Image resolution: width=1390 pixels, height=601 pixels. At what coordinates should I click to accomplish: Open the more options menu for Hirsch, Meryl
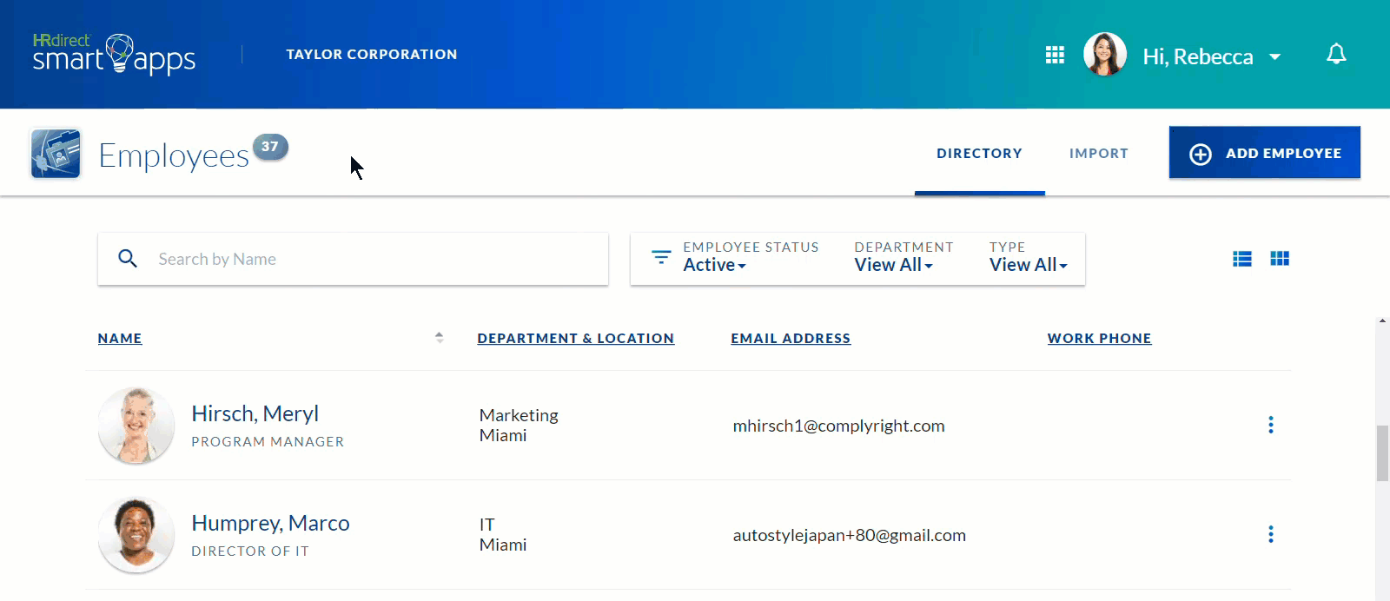pyautogui.click(x=1271, y=425)
